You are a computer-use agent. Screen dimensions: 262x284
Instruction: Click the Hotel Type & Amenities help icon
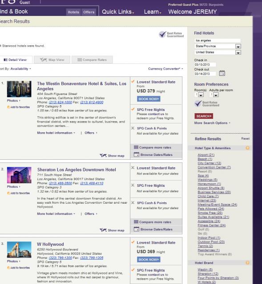point(247,148)
